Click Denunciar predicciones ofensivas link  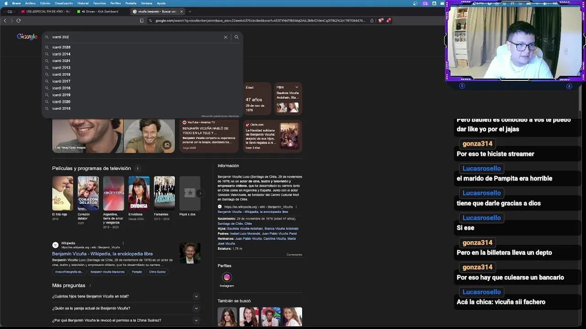220,116
